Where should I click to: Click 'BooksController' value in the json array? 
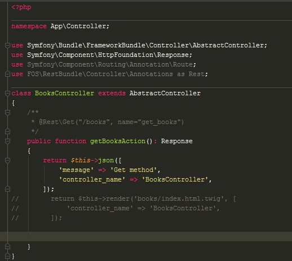[x=175, y=180]
